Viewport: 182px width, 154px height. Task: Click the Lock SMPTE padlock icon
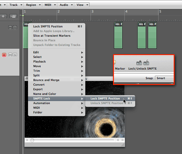(139, 63)
